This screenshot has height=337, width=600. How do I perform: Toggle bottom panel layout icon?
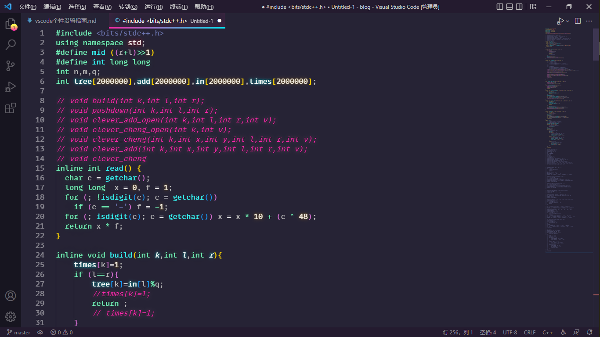[510, 7]
